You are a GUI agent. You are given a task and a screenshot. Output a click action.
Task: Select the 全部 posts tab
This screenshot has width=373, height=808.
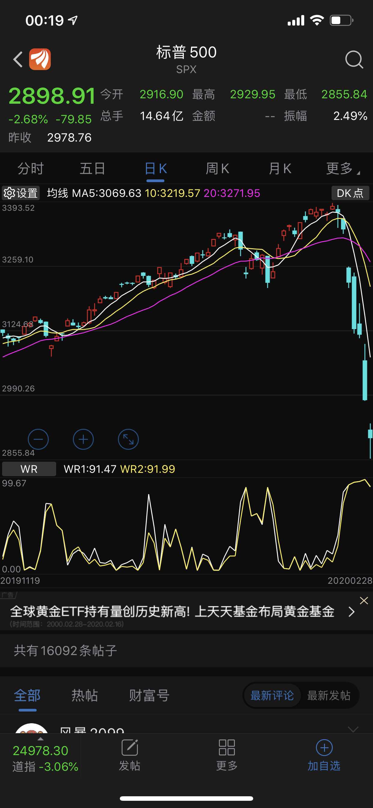click(x=27, y=695)
